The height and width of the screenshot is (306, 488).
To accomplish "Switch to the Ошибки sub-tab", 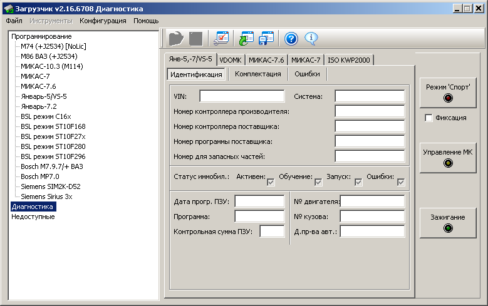I will pyautogui.click(x=307, y=74).
